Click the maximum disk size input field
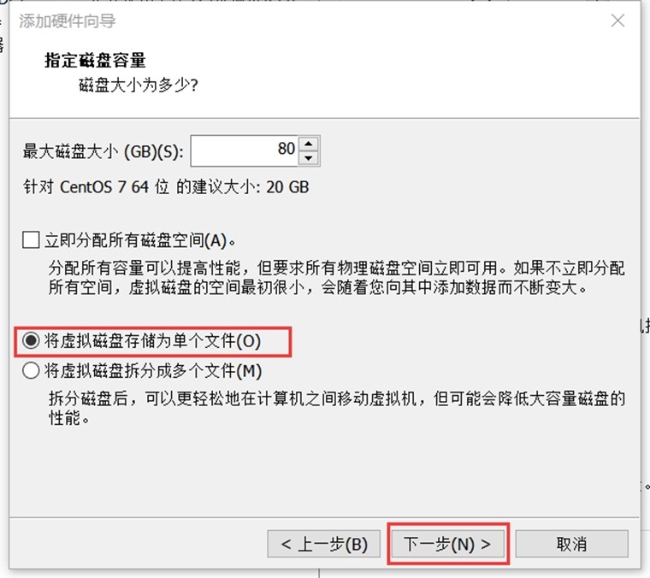Viewport: 650px width, 578px height. point(244,150)
